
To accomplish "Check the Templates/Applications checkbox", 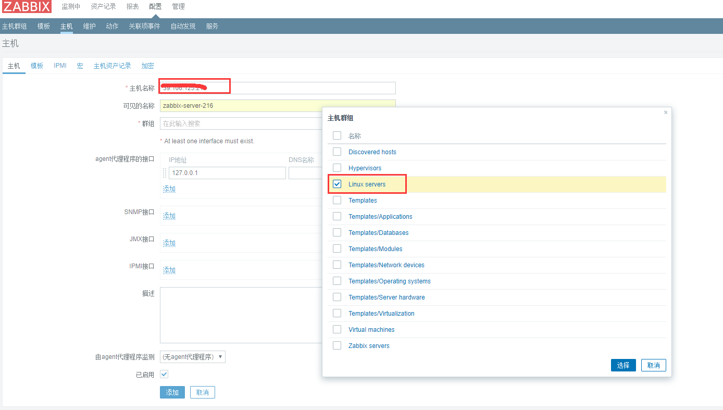I will (337, 216).
